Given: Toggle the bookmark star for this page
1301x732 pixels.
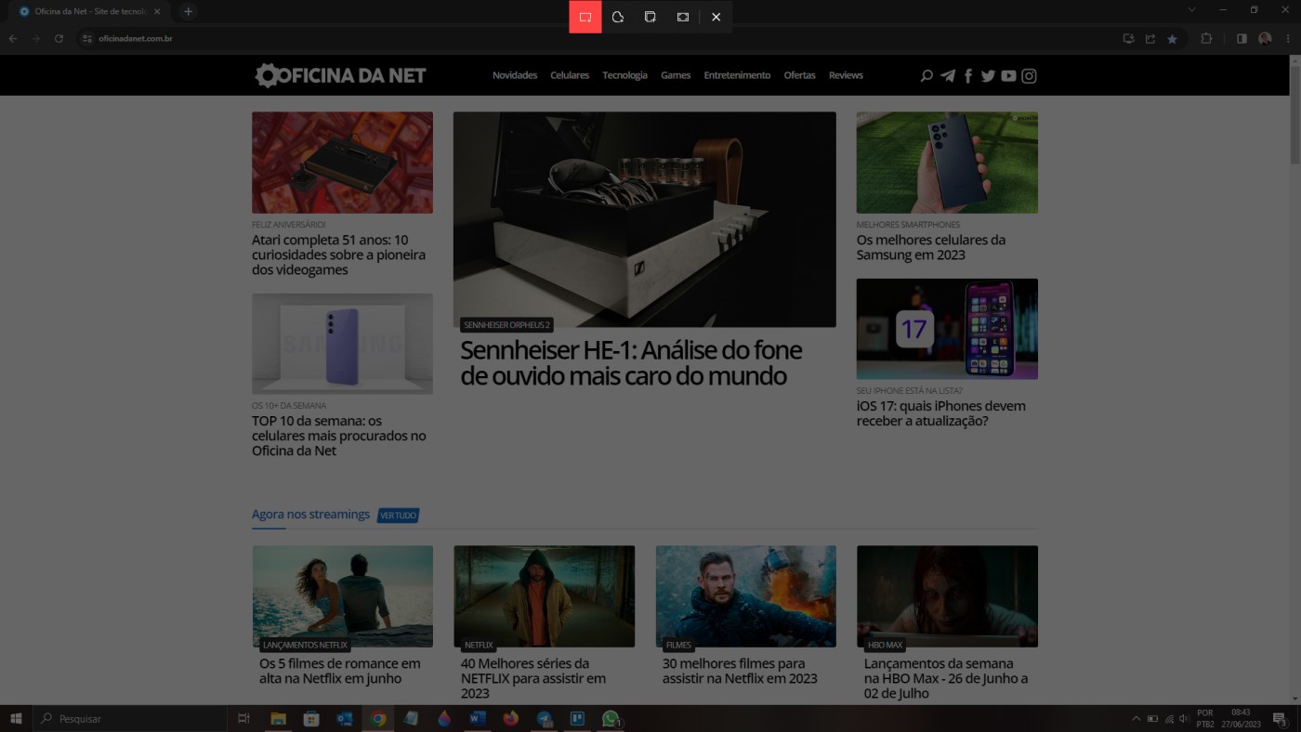Looking at the screenshot, I should (x=1173, y=38).
